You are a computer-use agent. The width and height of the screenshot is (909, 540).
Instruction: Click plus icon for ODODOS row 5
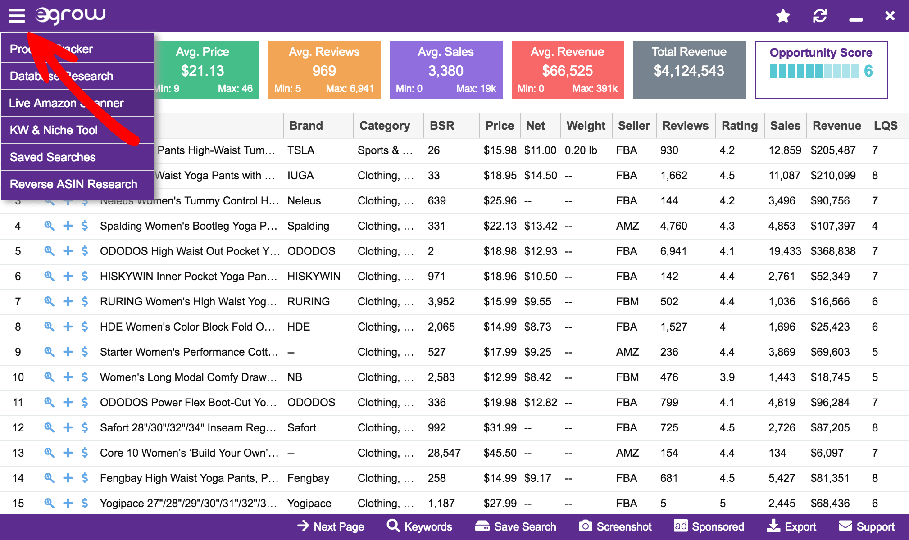[x=68, y=251]
